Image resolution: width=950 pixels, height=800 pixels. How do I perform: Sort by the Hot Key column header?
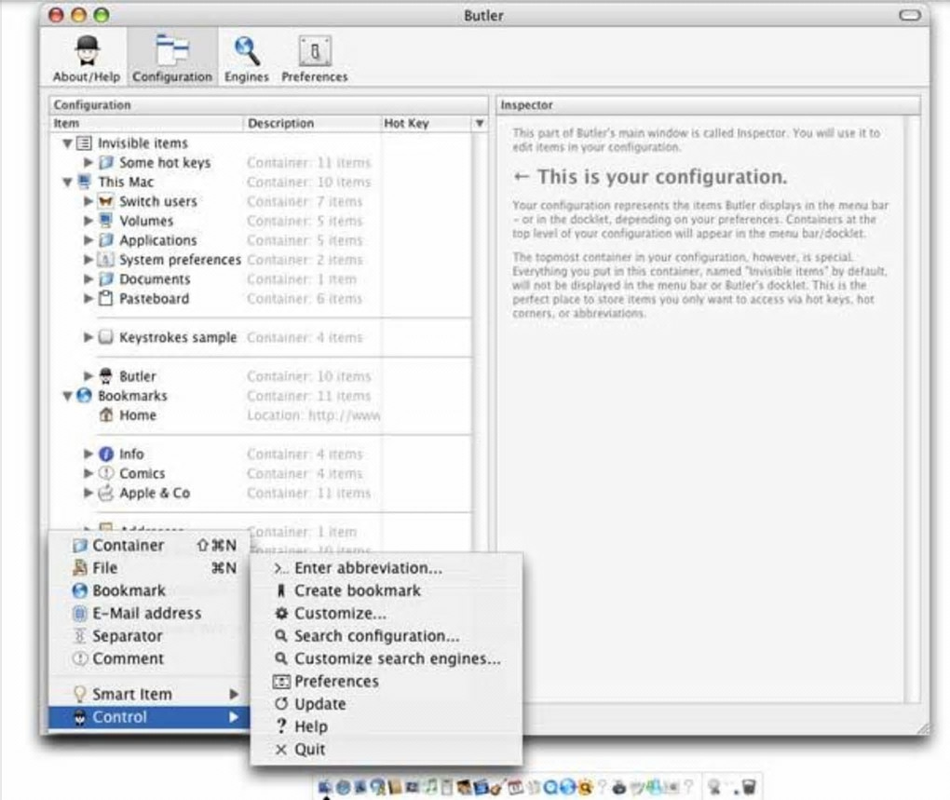coord(426,123)
